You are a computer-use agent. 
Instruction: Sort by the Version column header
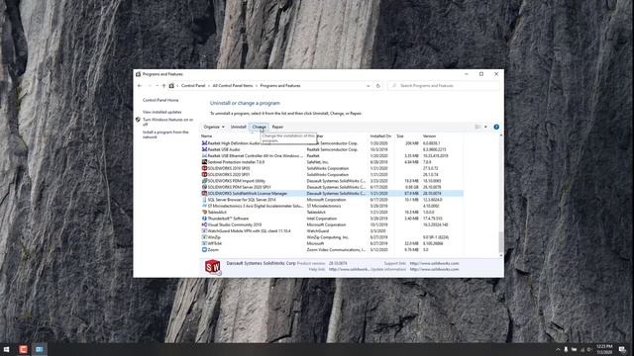point(429,136)
